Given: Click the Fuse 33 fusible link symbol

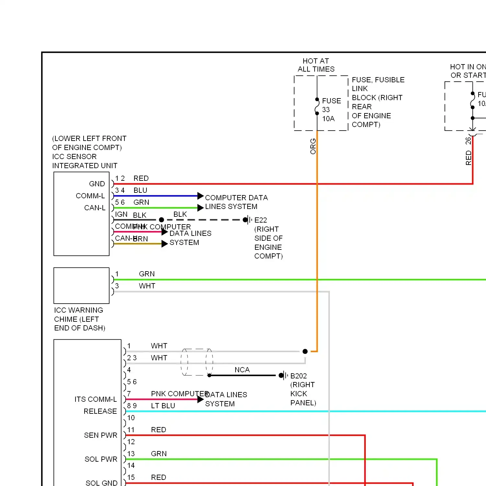Looking at the screenshot, I should coord(317,106).
